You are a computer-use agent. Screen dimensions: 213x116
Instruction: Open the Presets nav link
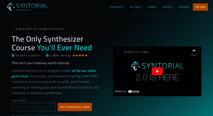(x=167, y=7)
